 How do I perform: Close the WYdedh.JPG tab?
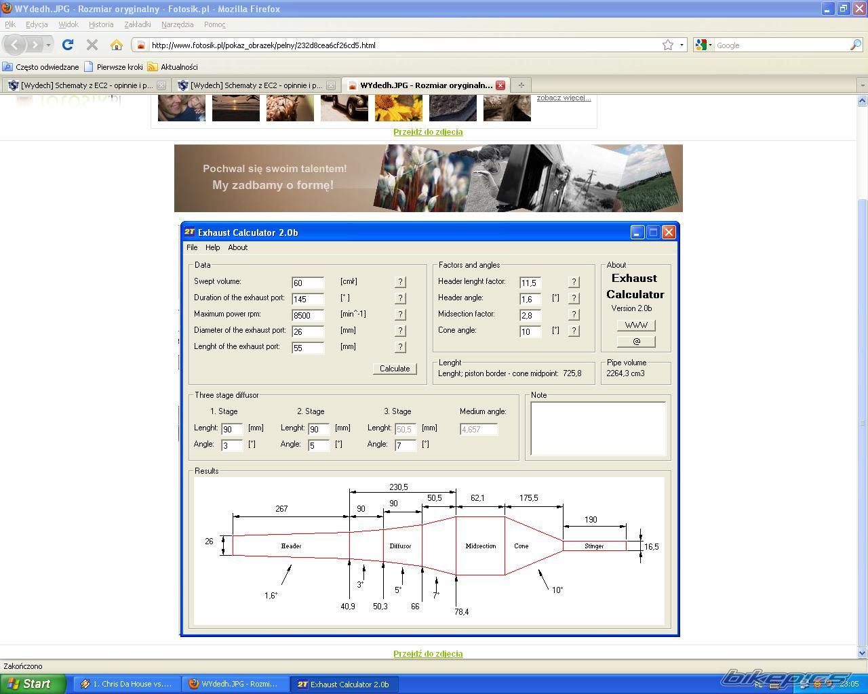pyautogui.click(x=500, y=85)
